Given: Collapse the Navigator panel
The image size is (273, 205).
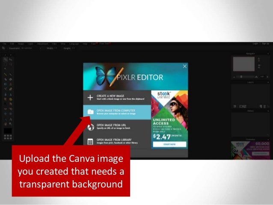Looking at the screenshot, I should pos(268,54).
